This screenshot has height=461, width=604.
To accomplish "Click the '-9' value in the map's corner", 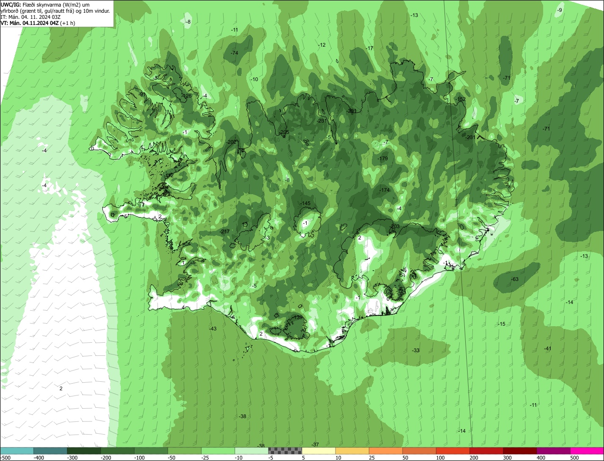I will [560, 10].
